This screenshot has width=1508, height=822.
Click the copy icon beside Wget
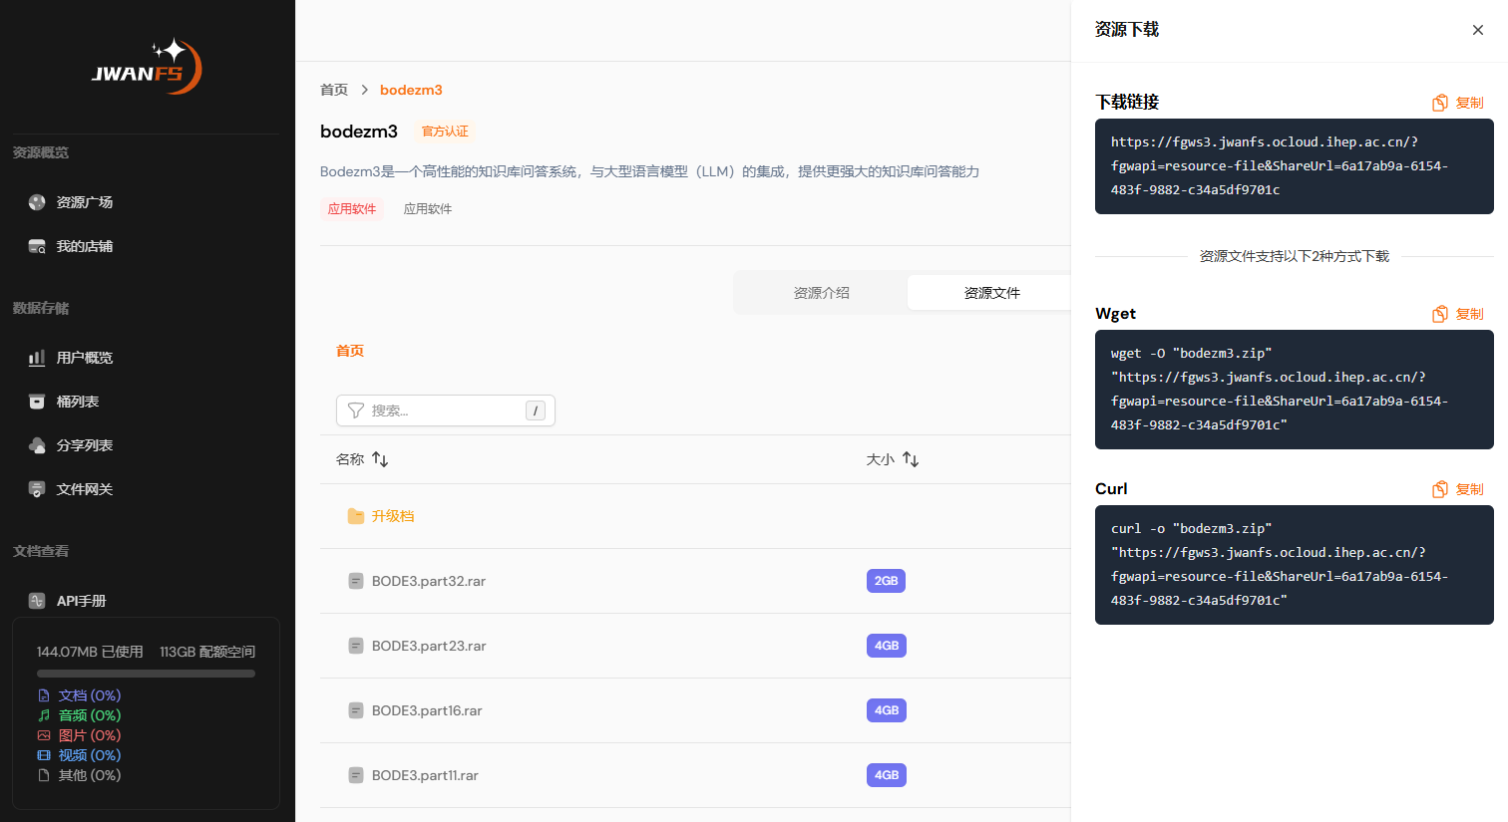[1440, 314]
